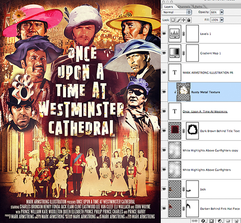Click mask link on Dark Brown Behind Title Text
This screenshot has height=223, width=241.
click(x=184, y=131)
